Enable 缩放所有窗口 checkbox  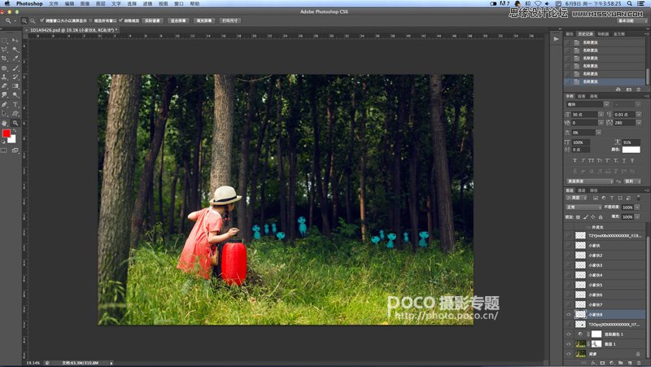(x=90, y=20)
